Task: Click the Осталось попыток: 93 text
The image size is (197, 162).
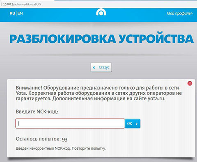Action: tap(42, 139)
